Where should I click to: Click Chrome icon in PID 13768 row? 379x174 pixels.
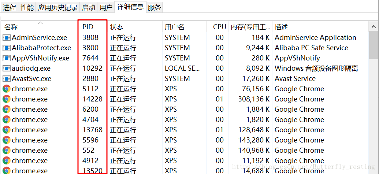click(x=7, y=130)
